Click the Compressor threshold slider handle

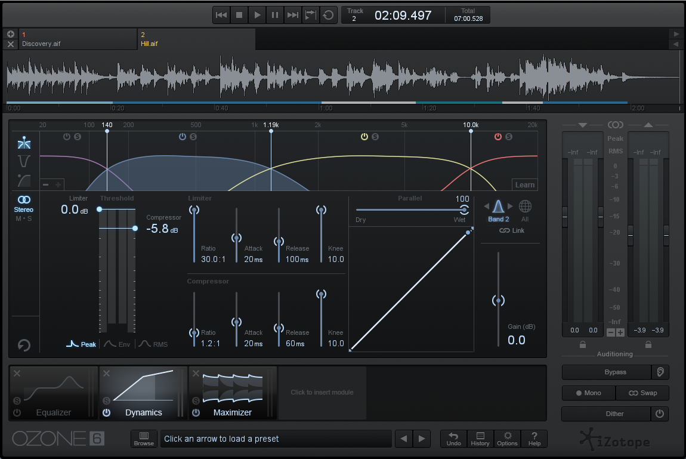(x=135, y=228)
